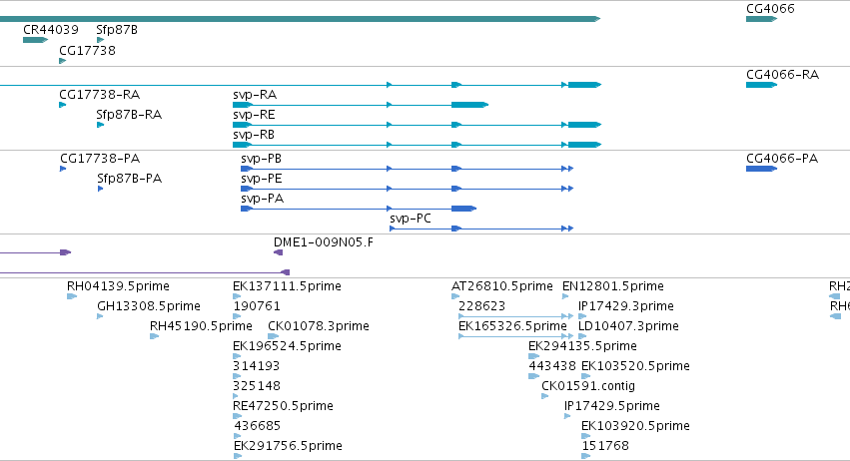Click the 436685 feature label

(258, 426)
